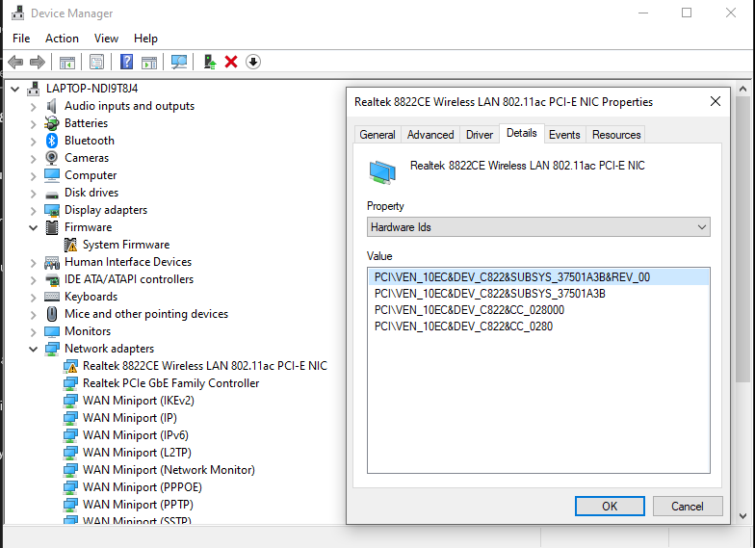
Task: Click the vertical scrollbar thumb
Action: tap(743, 239)
